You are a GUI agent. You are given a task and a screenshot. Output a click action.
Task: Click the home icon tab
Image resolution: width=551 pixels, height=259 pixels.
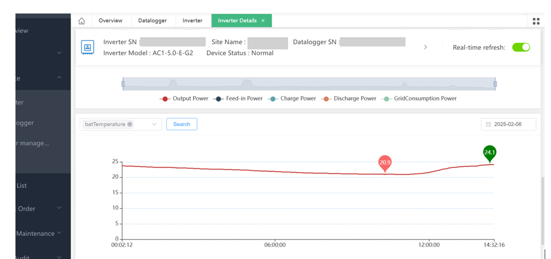[x=82, y=21]
